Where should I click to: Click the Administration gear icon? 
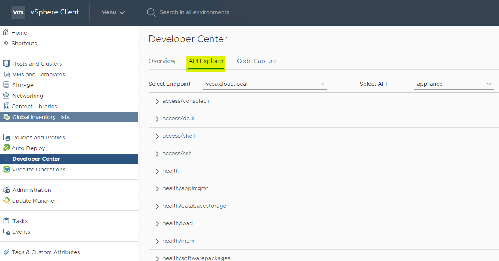(x=6, y=190)
